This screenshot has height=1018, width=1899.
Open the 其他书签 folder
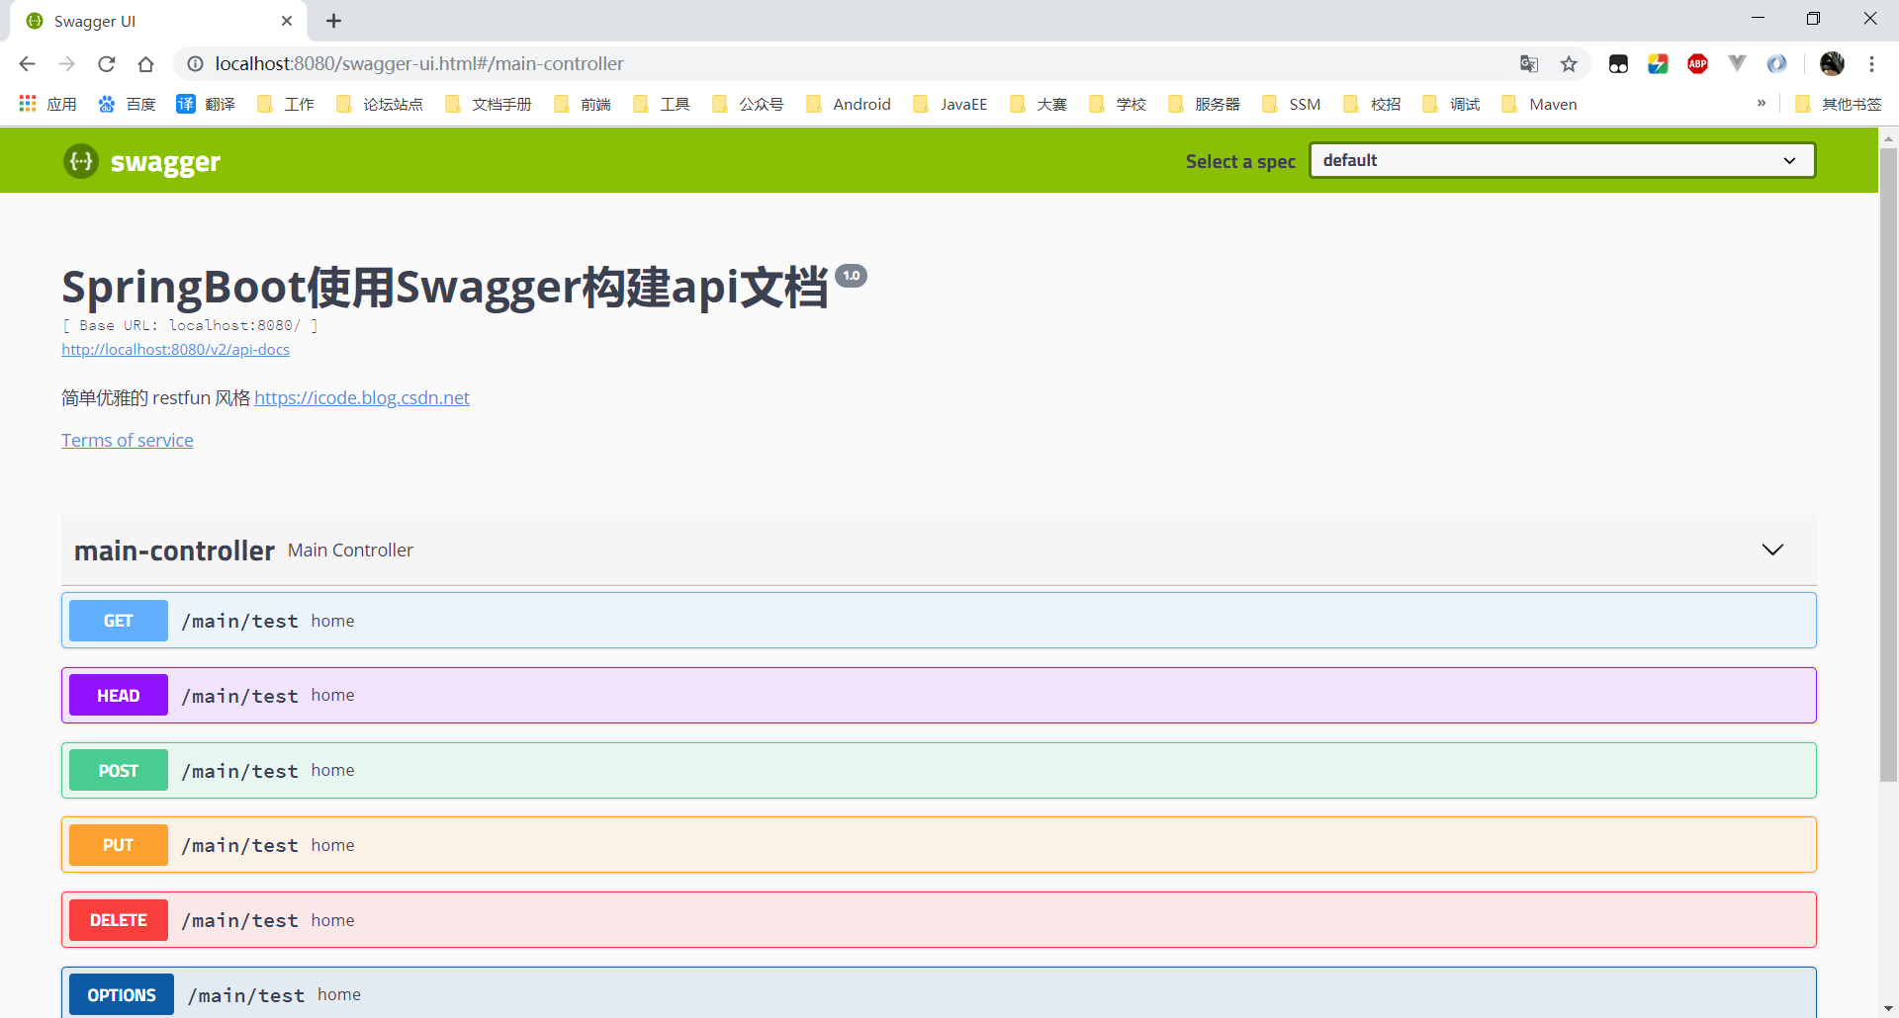click(x=1839, y=104)
